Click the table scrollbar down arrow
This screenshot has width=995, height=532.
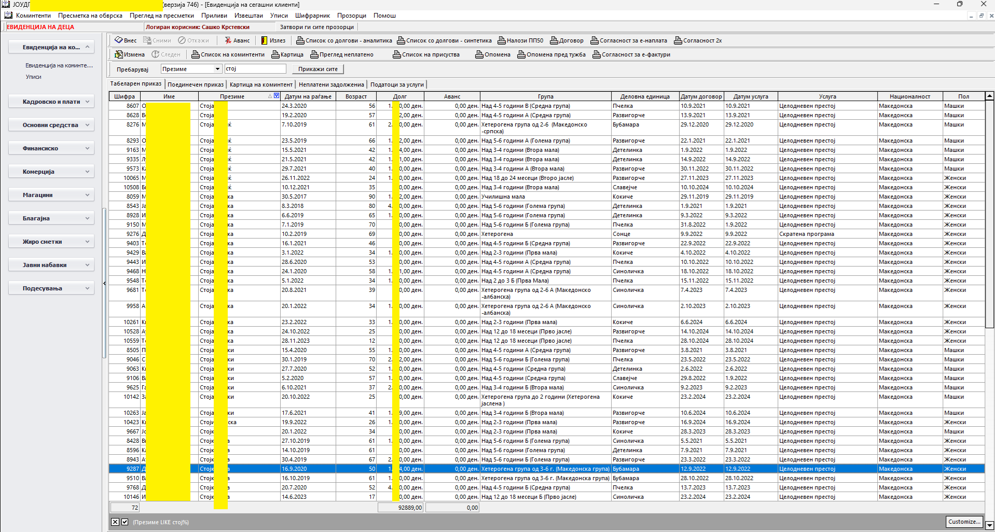(989, 525)
